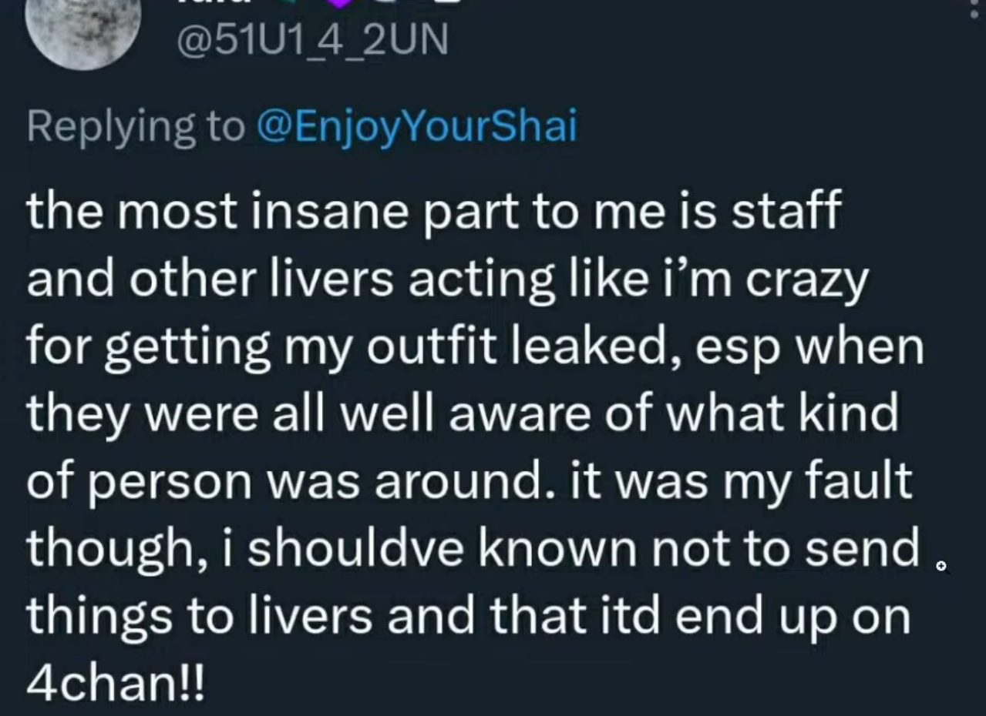Click the word "staff" in the tweet
986x716 pixels.
pos(785,212)
